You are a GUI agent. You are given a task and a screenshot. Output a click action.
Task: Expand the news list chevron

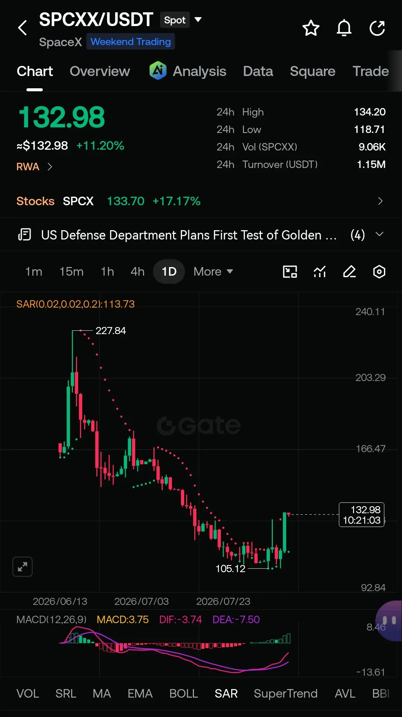(x=379, y=234)
